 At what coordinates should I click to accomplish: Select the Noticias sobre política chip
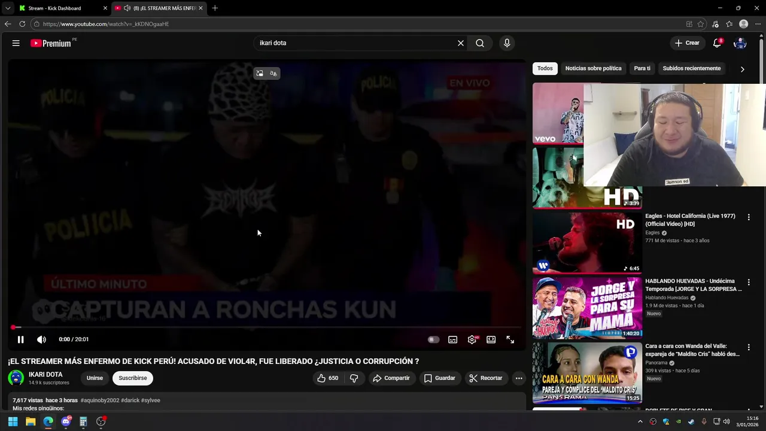point(594,68)
